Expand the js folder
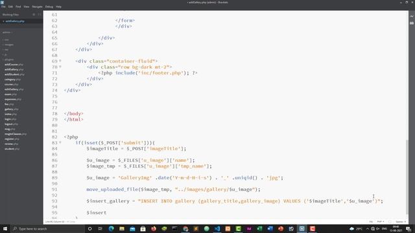This screenshot has width=415, height=233. (x=6, y=54)
